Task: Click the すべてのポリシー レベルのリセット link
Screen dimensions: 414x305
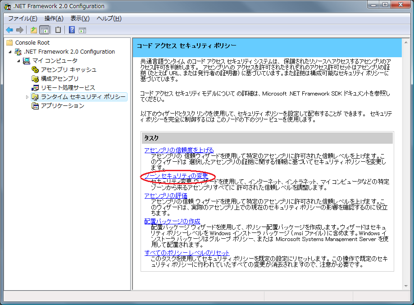Action: tap(187, 252)
